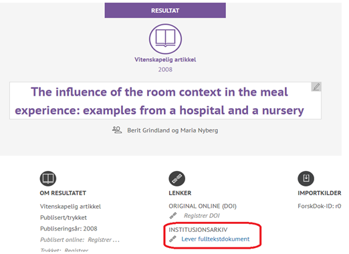This screenshot has width=349, height=254.
Task: Click authors Berit Grindland og Maria Nyberg
Action: click(172, 130)
